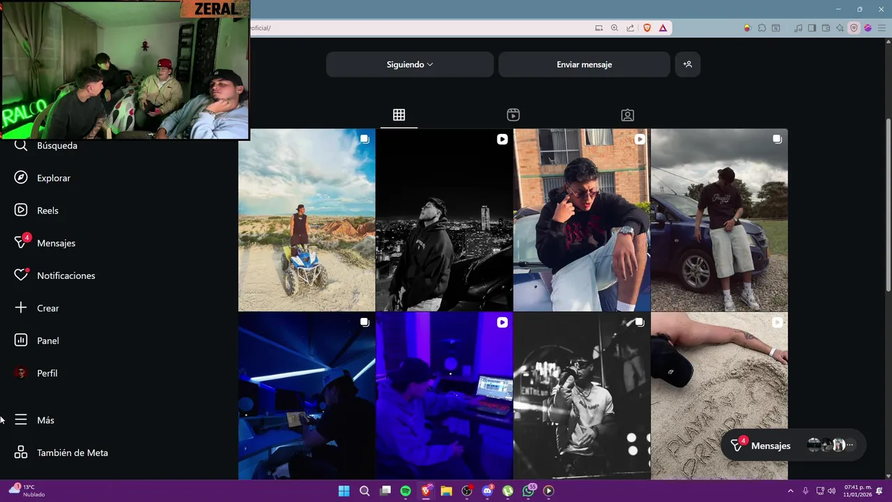
Task: Open the blue car standing post
Action: (719, 220)
